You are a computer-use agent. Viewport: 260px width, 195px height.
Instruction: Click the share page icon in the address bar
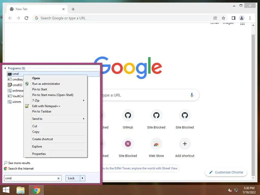215,18
